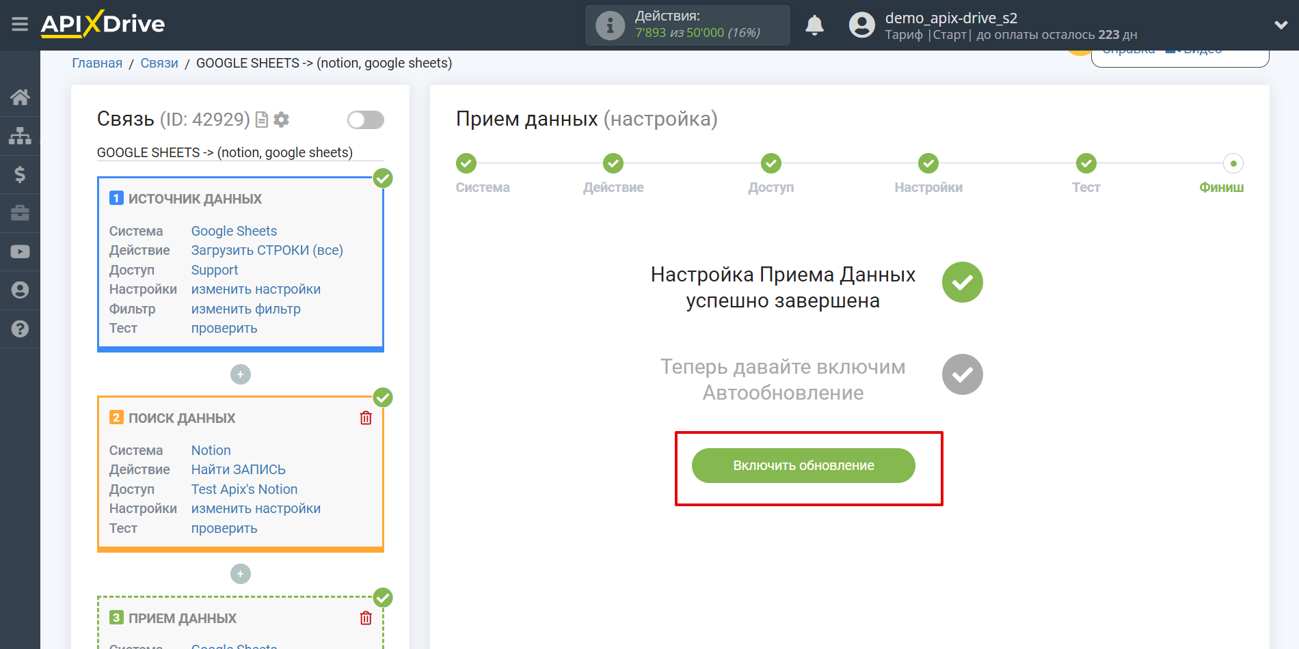
Task: Click изменить настройки in ПОИСК ДАННЫХ block
Action: pyautogui.click(x=256, y=508)
